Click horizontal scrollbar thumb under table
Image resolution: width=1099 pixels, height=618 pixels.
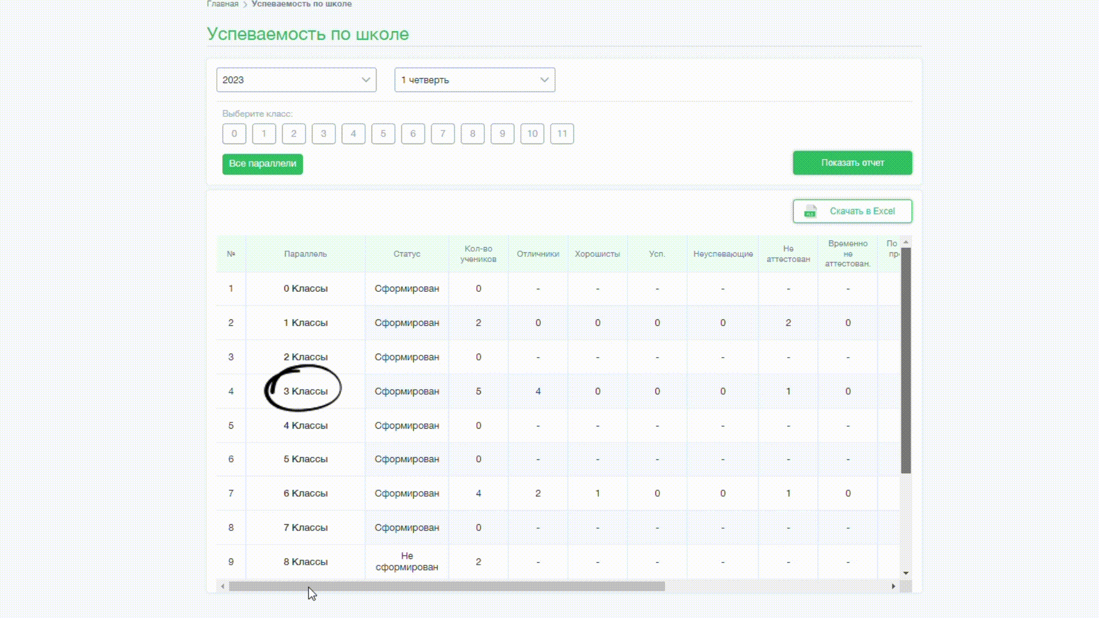click(447, 587)
